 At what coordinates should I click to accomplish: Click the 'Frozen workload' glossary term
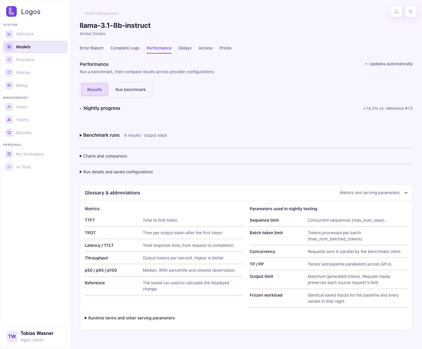(266, 295)
